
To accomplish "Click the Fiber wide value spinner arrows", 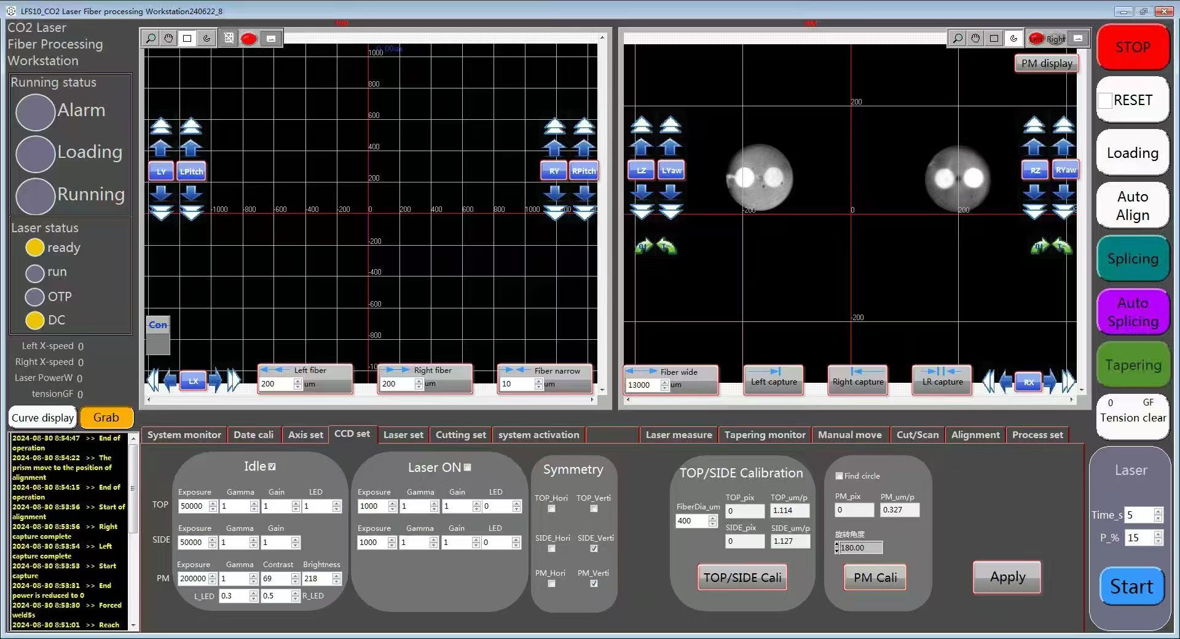I will click(664, 385).
